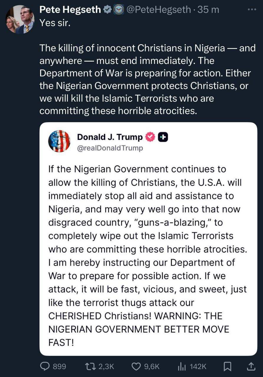
Task: Click the blue verified badge beside Pete Hegseth
Action: tap(107, 10)
